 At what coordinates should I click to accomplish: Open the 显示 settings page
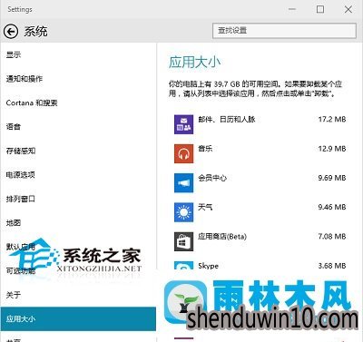coord(14,54)
